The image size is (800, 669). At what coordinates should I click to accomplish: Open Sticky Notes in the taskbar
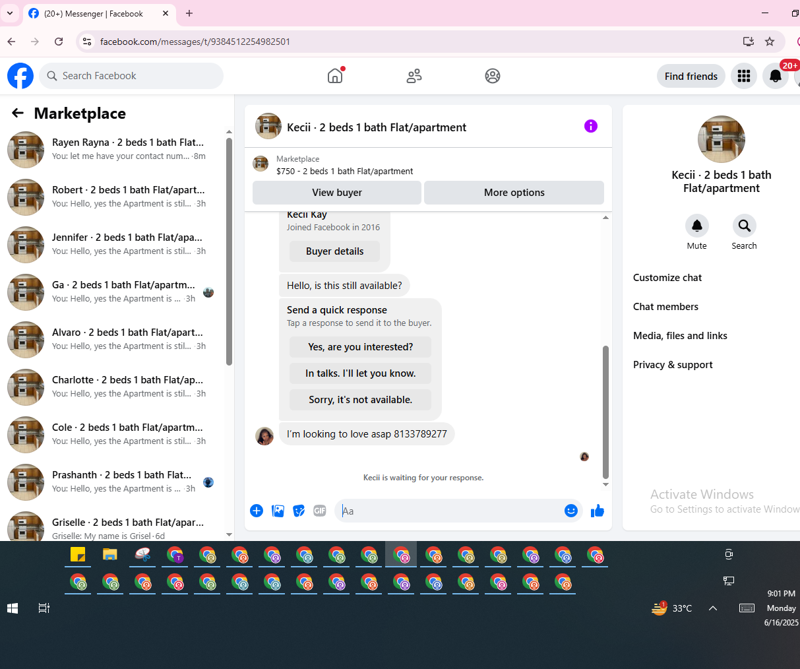click(78, 555)
